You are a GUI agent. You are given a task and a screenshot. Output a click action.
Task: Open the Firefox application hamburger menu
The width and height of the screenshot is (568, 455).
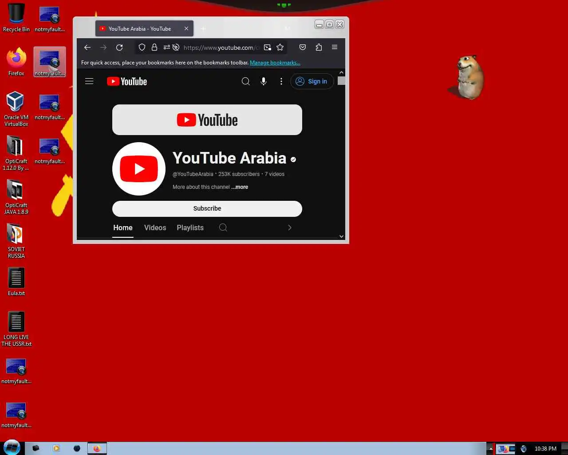(x=335, y=47)
